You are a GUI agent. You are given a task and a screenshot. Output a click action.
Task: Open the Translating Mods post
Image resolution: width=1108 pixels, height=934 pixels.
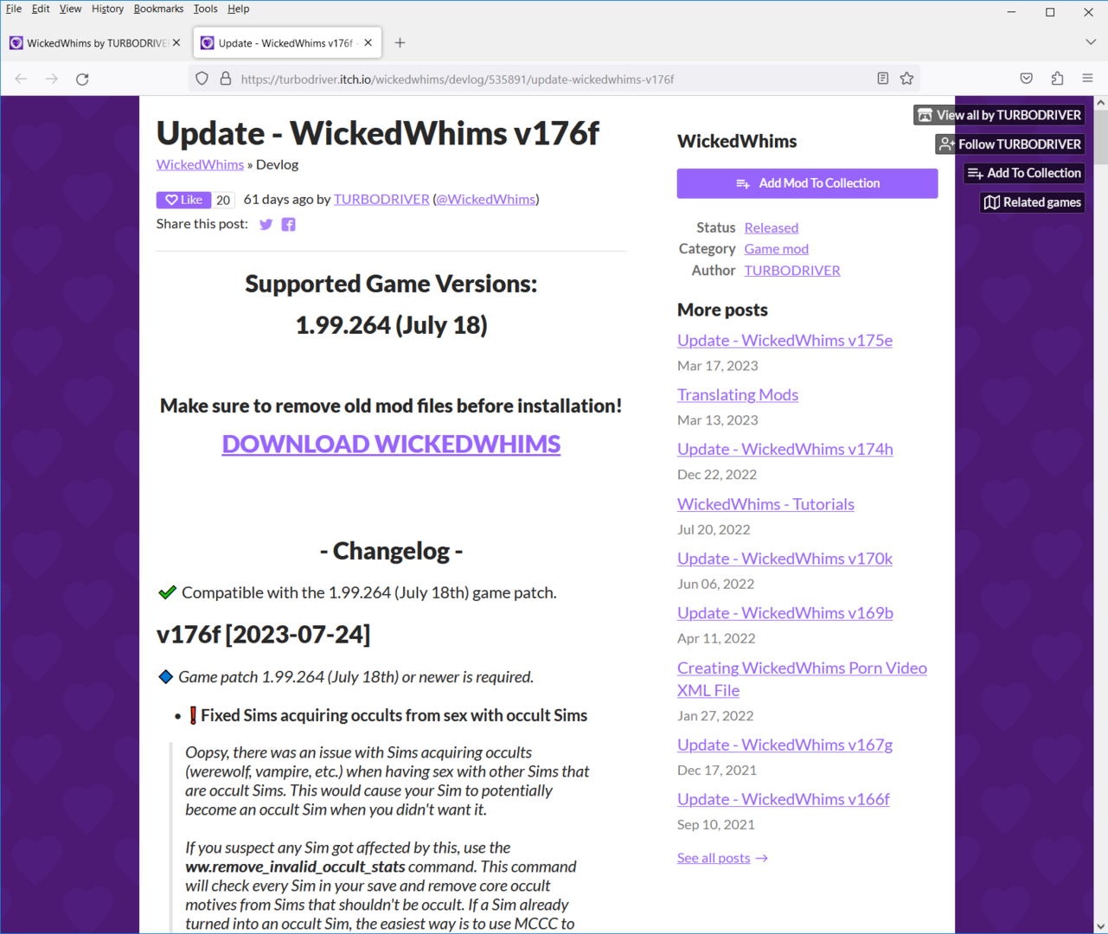click(738, 395)
